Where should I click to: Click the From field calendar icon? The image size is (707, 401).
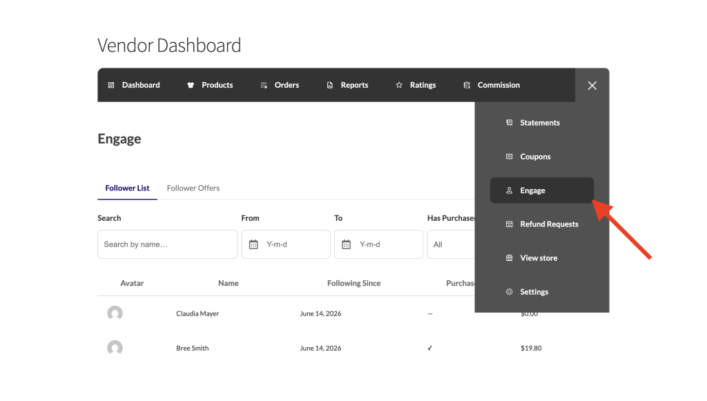coord(253,244)
